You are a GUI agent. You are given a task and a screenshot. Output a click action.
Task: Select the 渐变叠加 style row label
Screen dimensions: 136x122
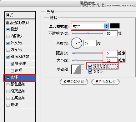tap(18, 91)
